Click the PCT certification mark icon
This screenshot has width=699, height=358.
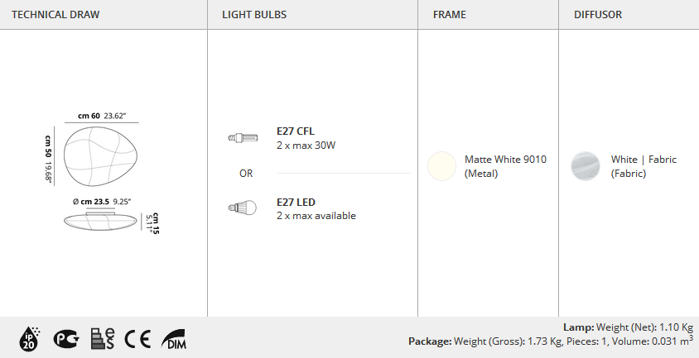tap(66, 339)
